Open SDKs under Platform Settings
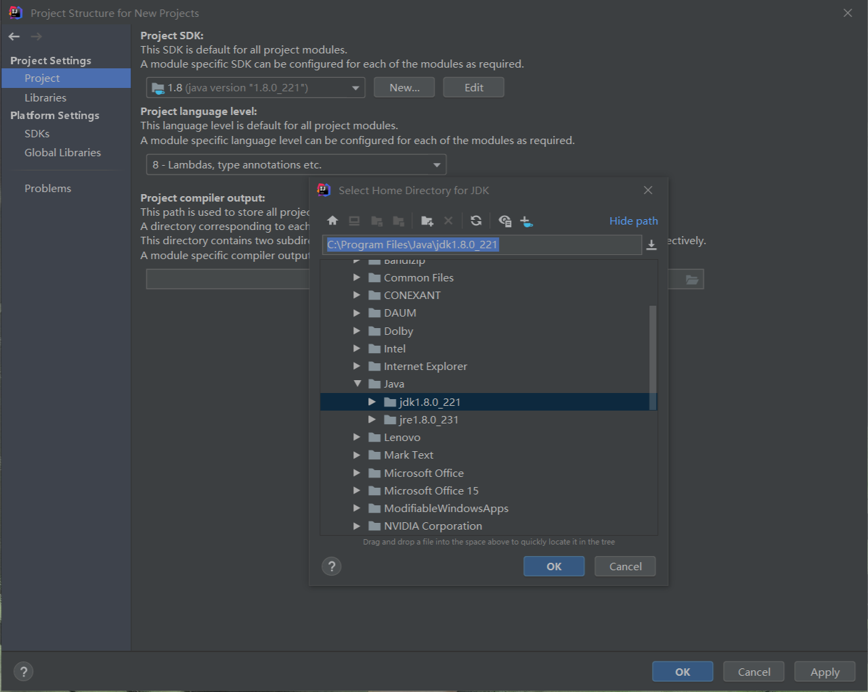The height and width of the screenshot is (692, 868). point(37,133)
